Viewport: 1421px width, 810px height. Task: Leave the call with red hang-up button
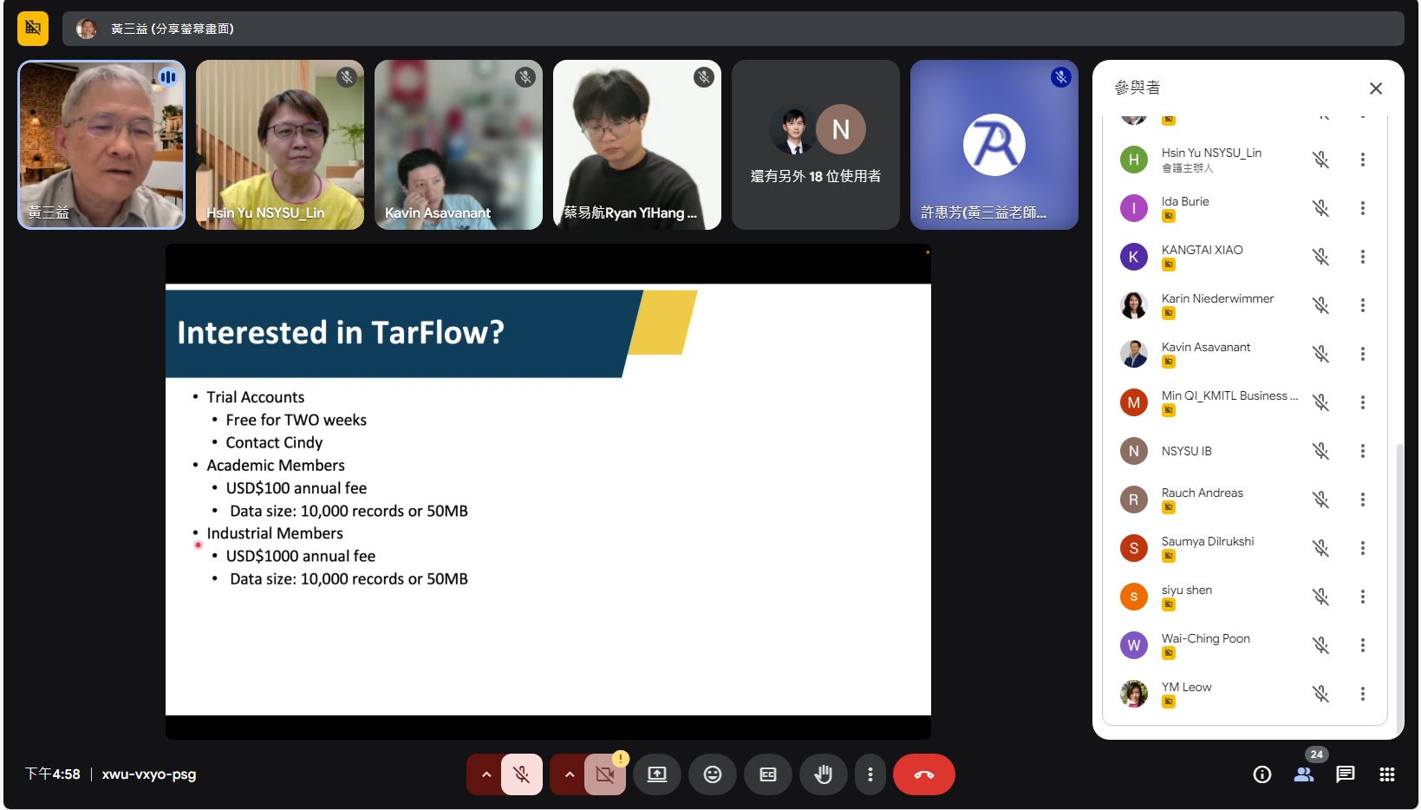(924, 774)
